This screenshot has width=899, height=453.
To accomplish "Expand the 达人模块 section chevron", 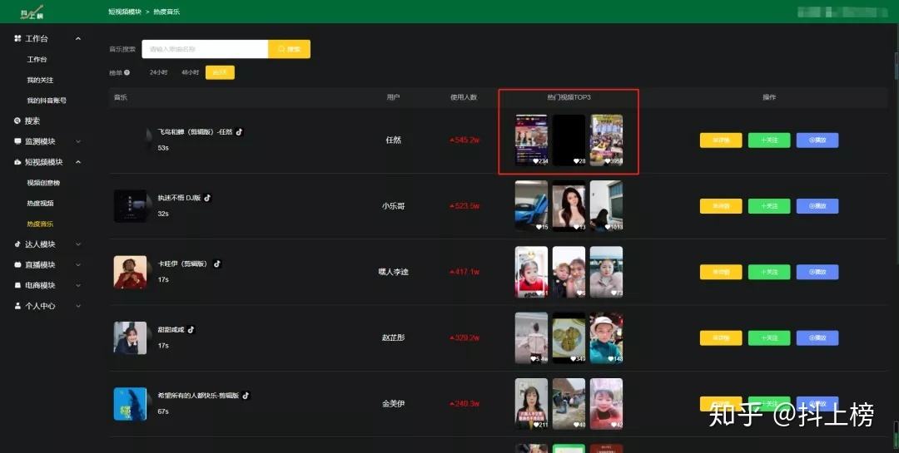I will point(78,244).
